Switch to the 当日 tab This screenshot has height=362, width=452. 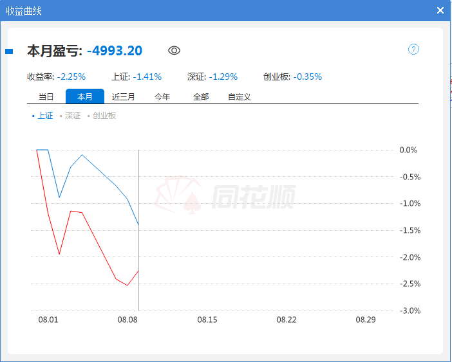pos(46,97)
